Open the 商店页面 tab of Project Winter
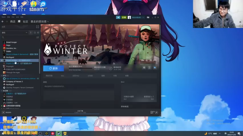This screenshot has height=136, width=243. [x=49, y=76]
